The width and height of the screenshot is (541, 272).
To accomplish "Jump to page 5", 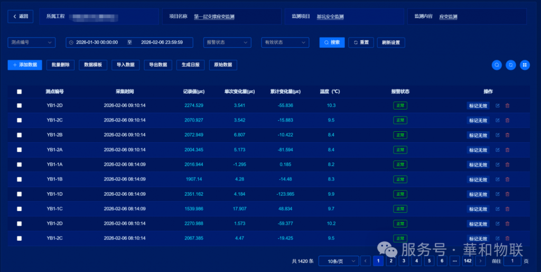I will [429, 261].
